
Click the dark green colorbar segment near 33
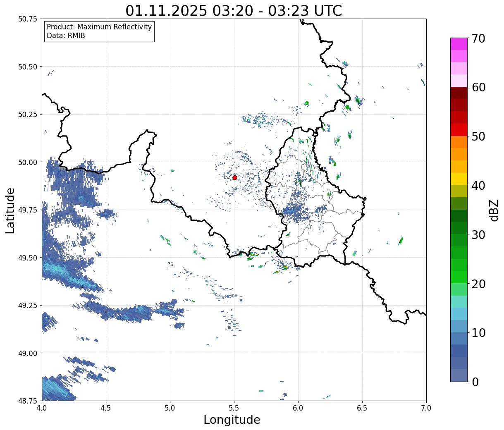459,215
